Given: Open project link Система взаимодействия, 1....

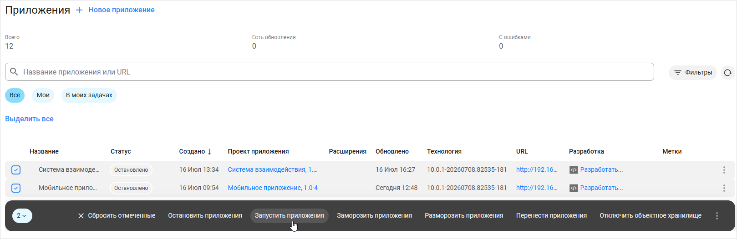Looking at the screenshot, I should coord(273,169).
